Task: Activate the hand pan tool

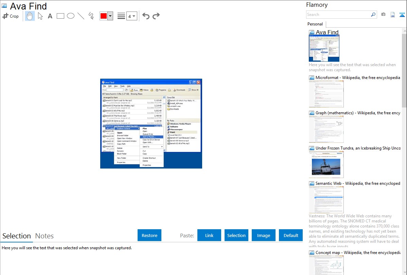Action: point(30,16)
